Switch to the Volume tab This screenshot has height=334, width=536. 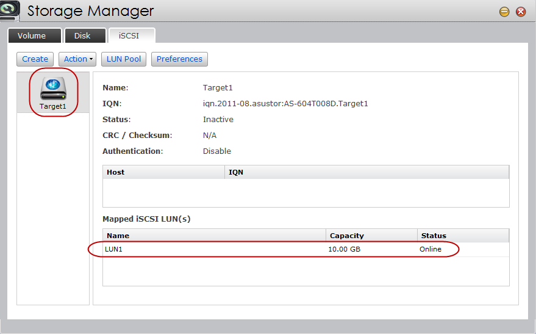[x=35, y=35]
